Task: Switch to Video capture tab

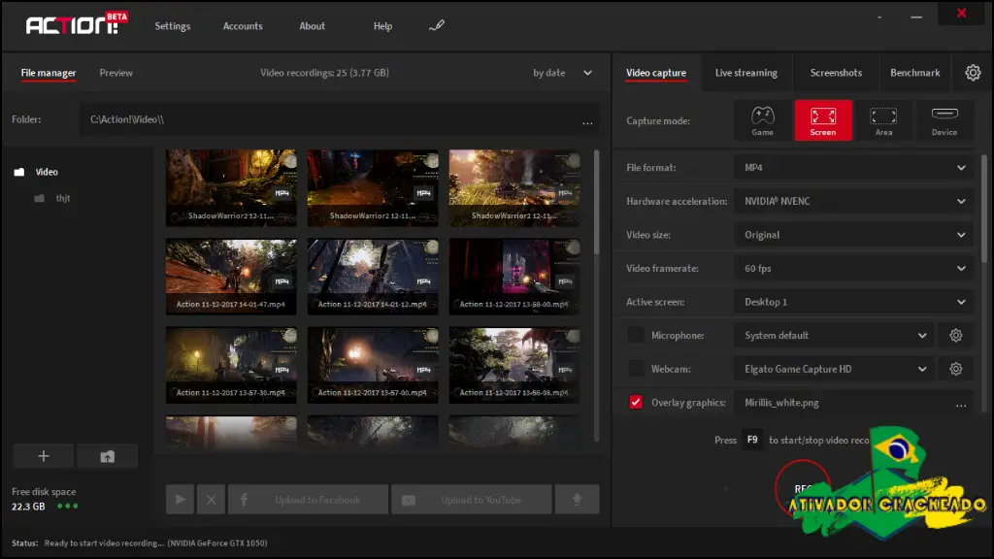Action: click(x=656, y=73)
